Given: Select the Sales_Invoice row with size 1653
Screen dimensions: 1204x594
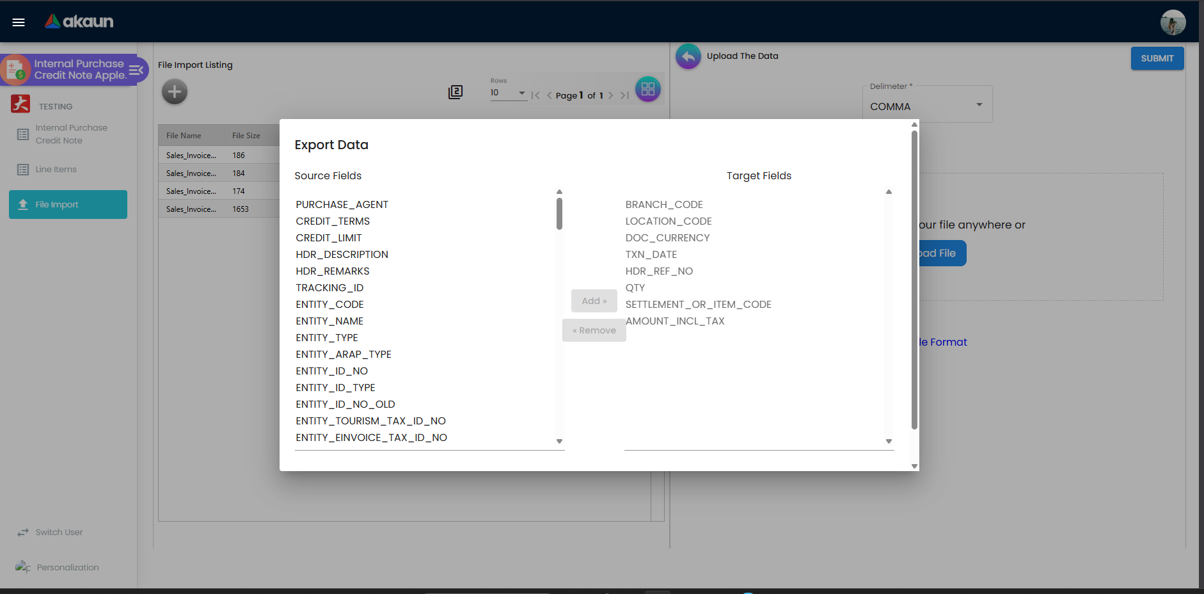Looking at the screenshot, I should (219, 209).
